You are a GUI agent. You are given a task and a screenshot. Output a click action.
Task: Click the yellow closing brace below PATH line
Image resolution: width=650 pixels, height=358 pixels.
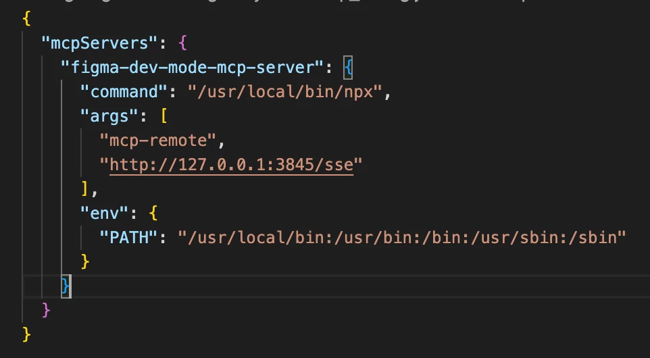(x=85, y=262)
